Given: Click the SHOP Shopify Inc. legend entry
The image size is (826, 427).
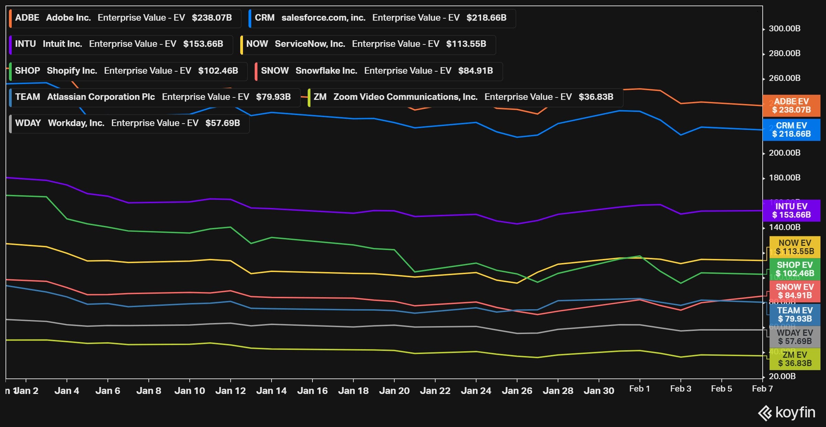Looking at the screenshot, I should pyautogui.click(x=128, y=71).
